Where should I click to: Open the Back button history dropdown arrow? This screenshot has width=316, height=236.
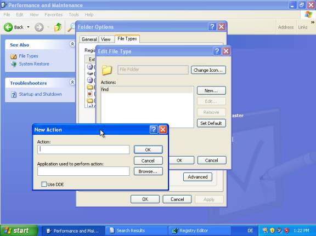[28, 27]
